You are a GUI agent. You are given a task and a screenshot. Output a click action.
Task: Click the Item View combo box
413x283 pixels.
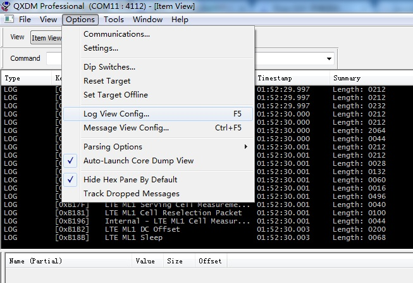[x=46, y=37]
